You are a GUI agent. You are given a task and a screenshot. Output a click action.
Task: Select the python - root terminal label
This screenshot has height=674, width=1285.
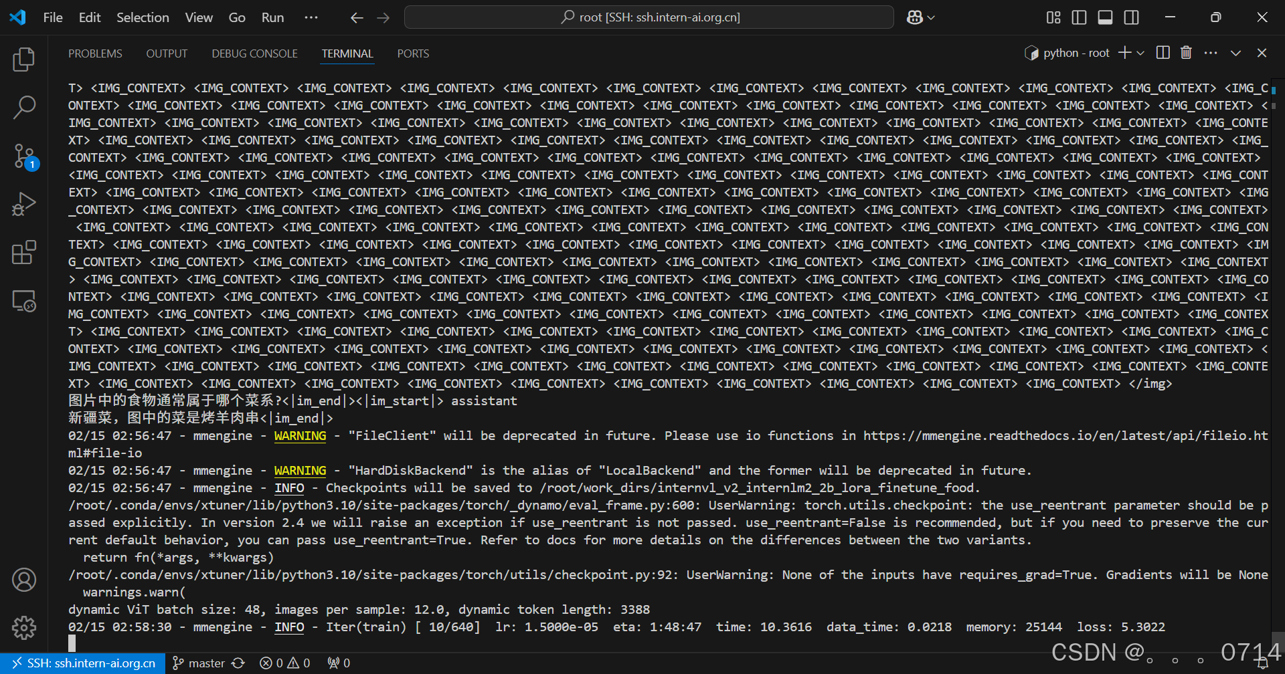pos(1067,53)
